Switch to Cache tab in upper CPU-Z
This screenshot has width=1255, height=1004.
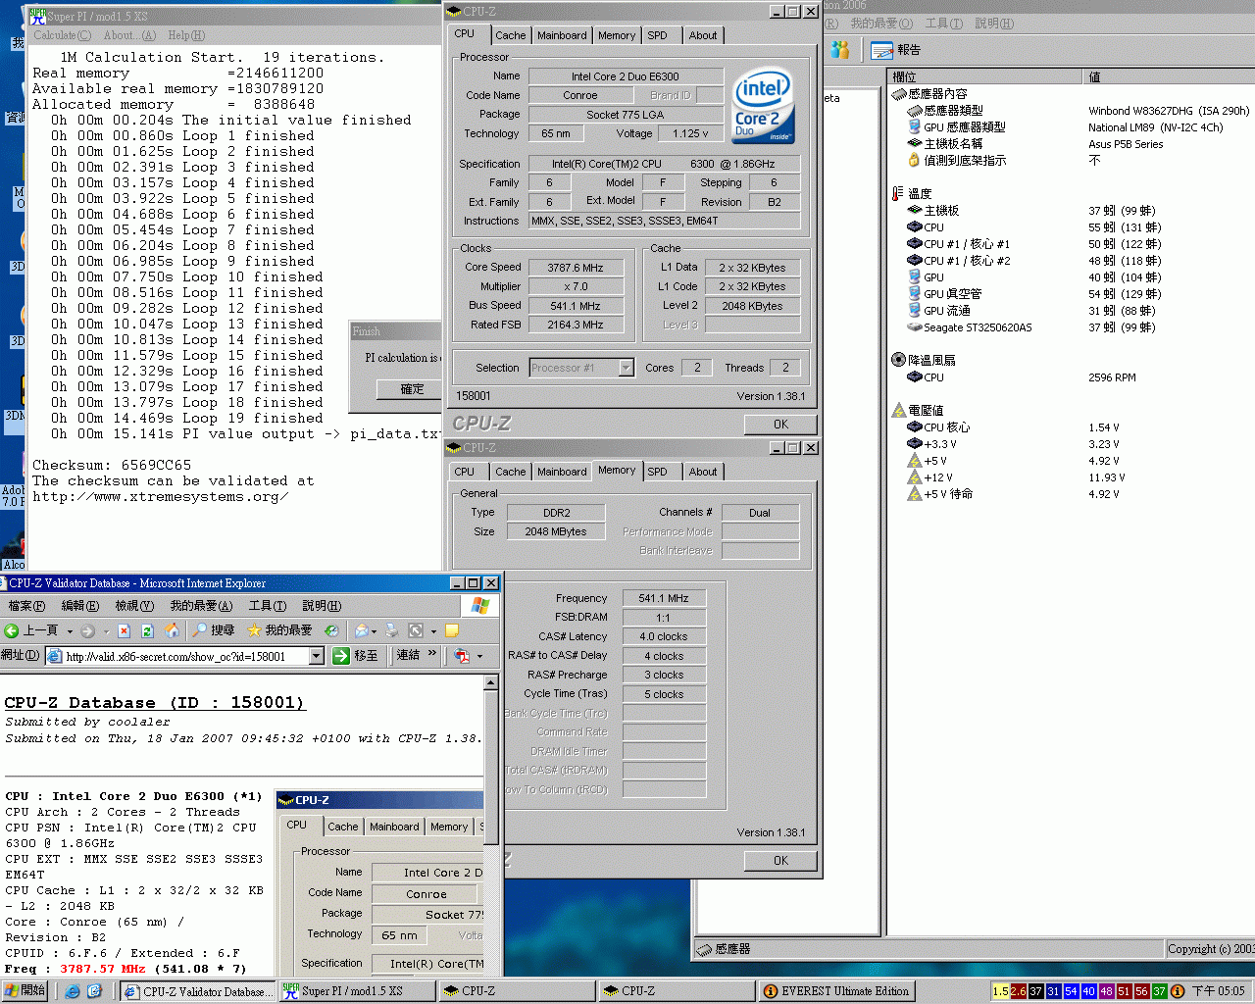pyautogui.click(x=510, y=35)
